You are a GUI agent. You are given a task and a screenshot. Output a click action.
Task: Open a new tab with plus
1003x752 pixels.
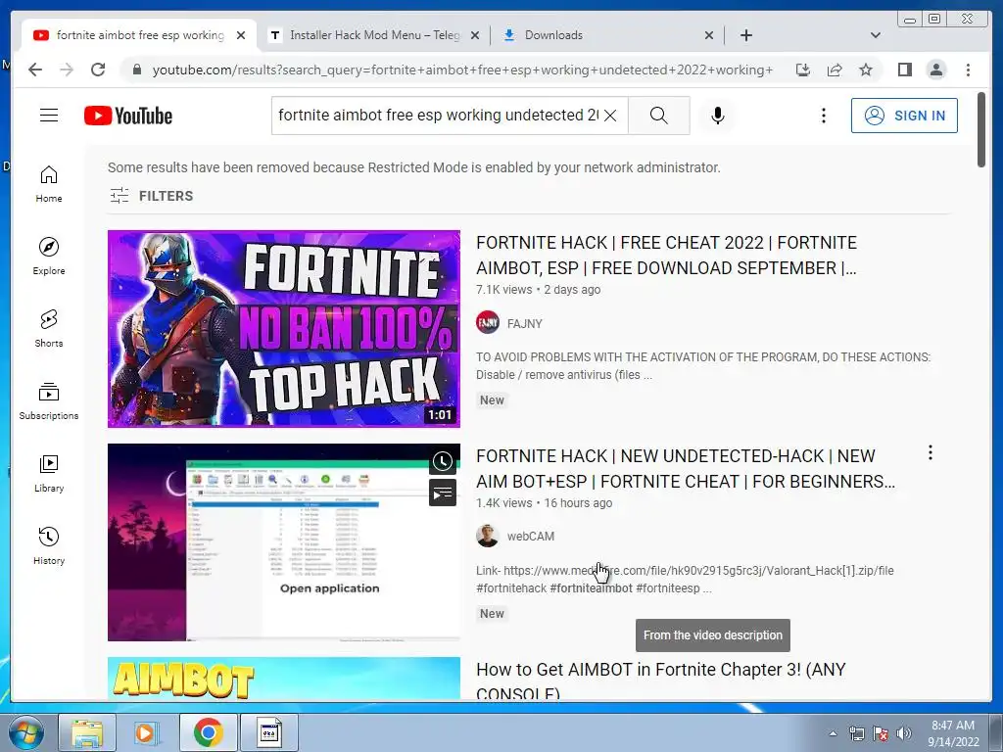pos(745,35)
